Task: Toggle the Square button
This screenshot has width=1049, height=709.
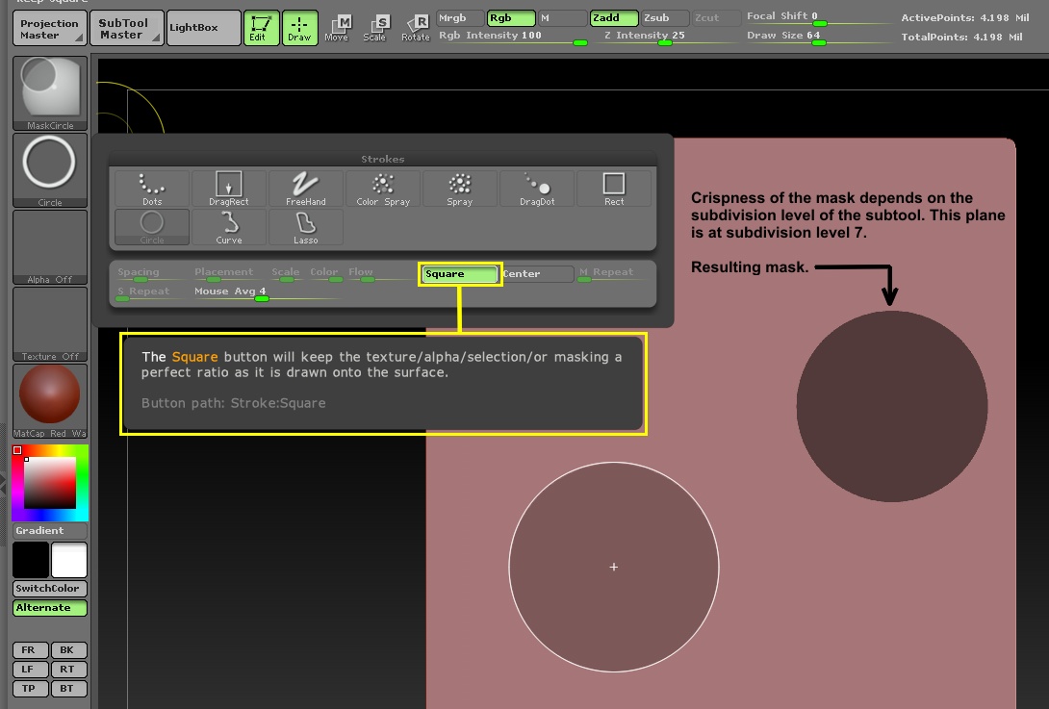Action: point(460,274)
